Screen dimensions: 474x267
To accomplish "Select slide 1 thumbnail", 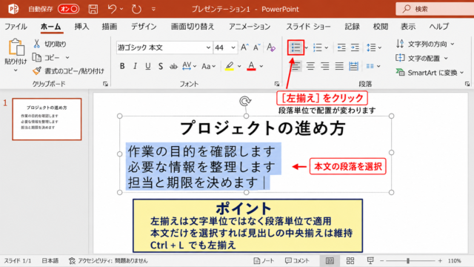I will click(x=47, y=119).
